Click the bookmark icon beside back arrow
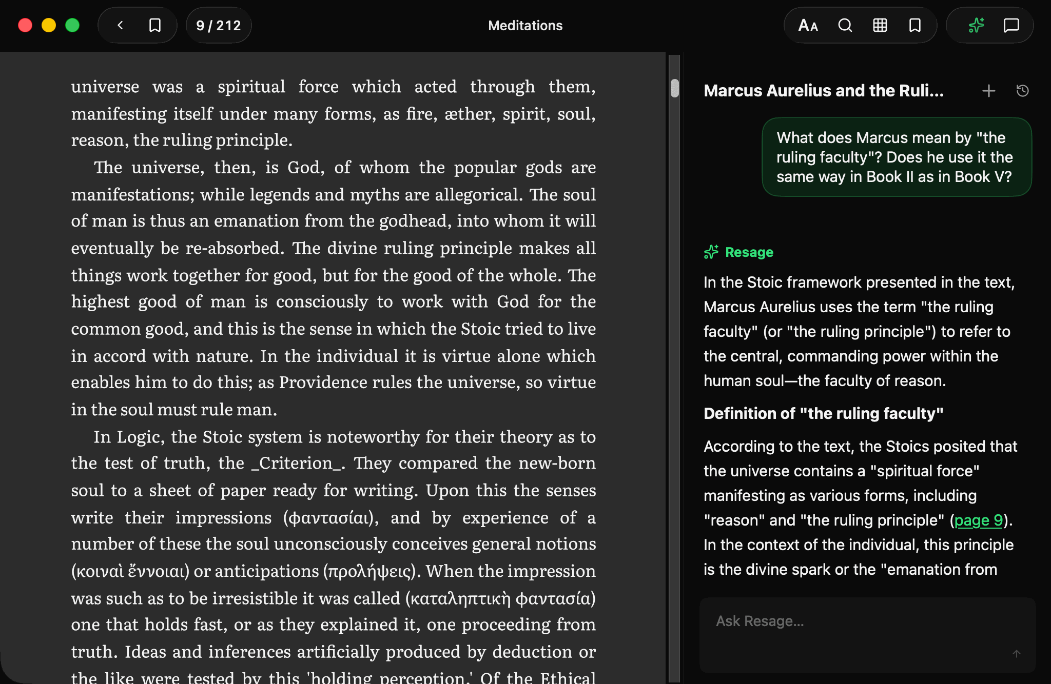Image resolution: width=1051 pixels, height=684 pixels. 154,25
